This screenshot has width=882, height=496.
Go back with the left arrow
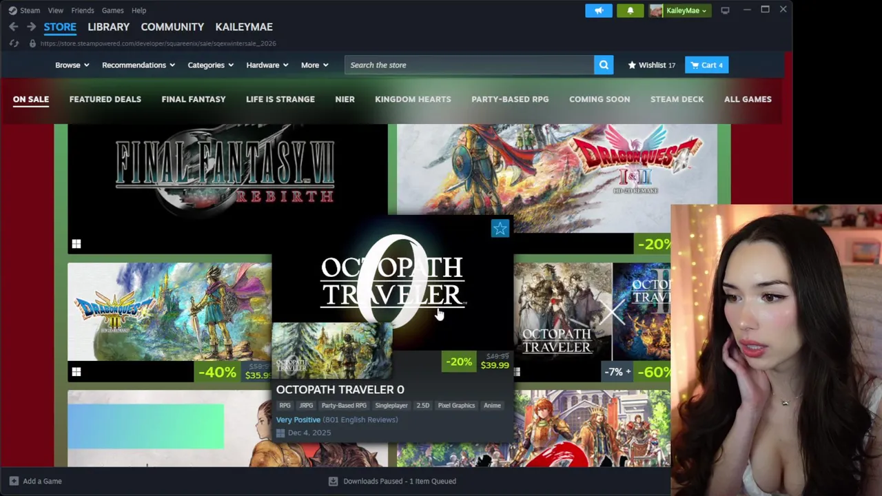(14, 27)
